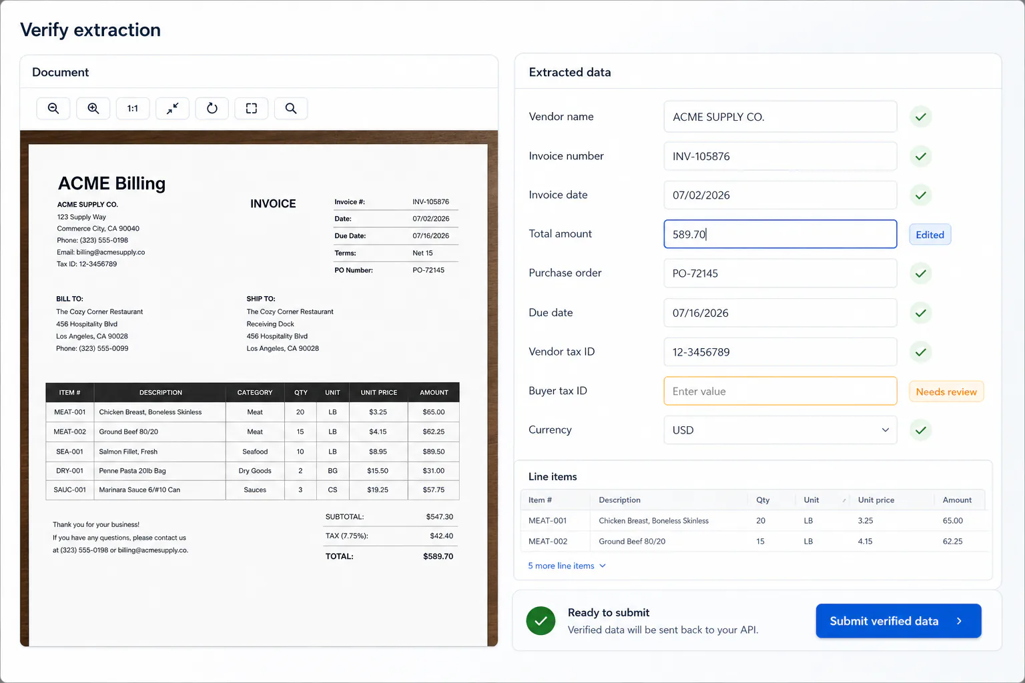Rotate the document clockwise
The width and height of the screenshot is (1025, 683).
click(x=212, y=108)
